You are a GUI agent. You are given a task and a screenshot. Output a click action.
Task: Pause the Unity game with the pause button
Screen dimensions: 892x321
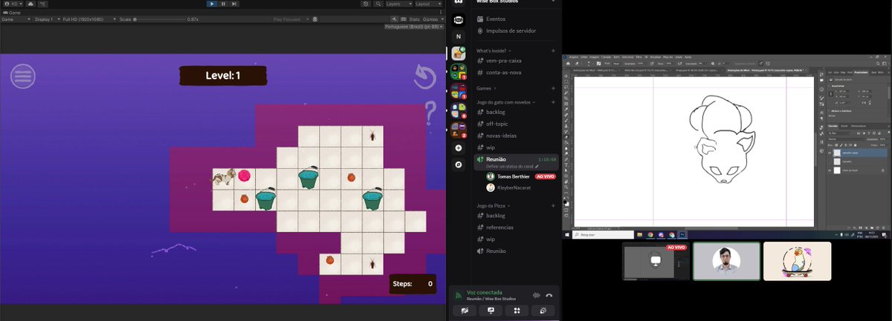click(223, 4)
